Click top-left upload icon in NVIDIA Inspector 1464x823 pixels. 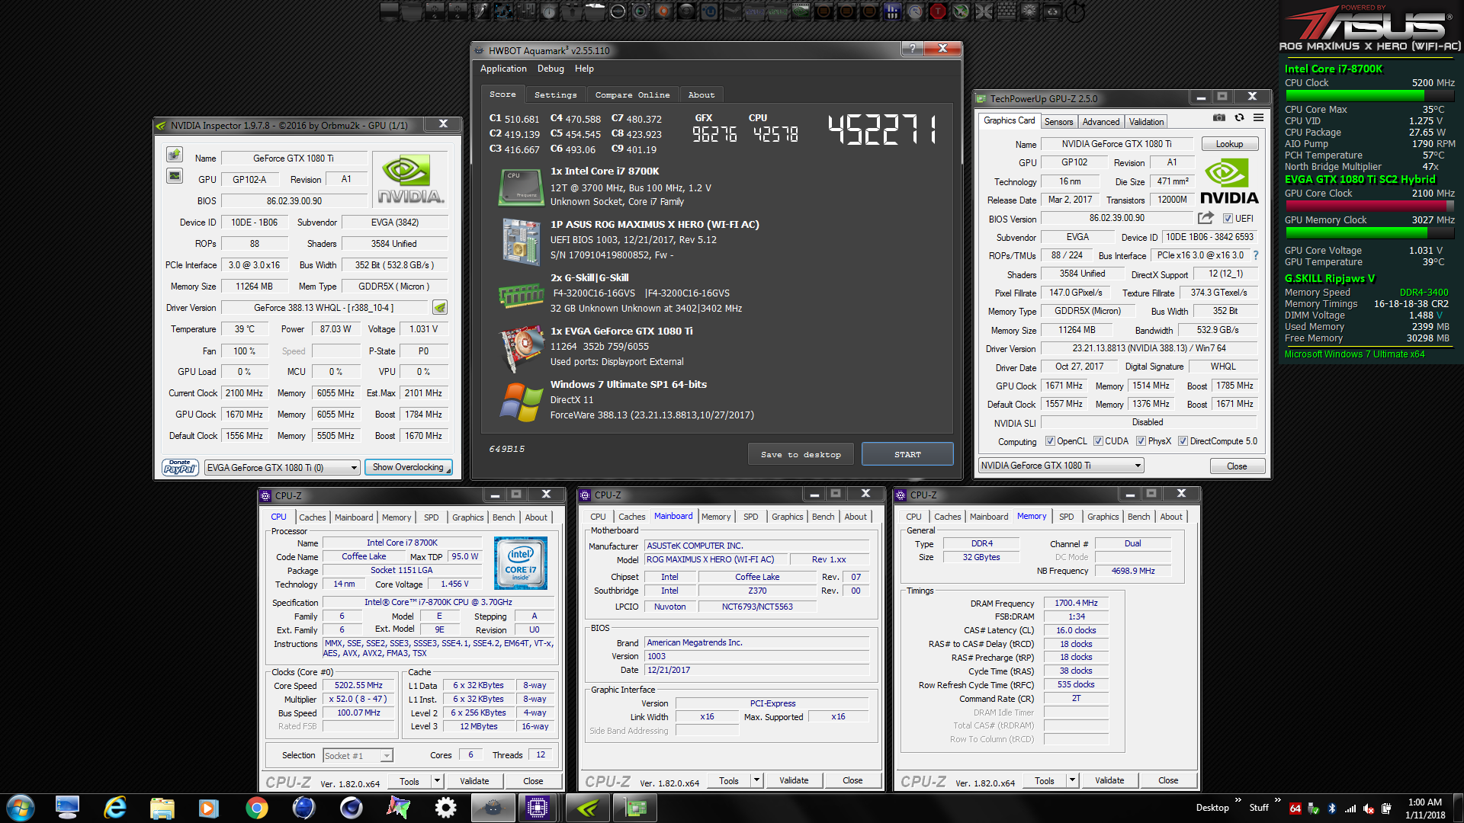175,155
